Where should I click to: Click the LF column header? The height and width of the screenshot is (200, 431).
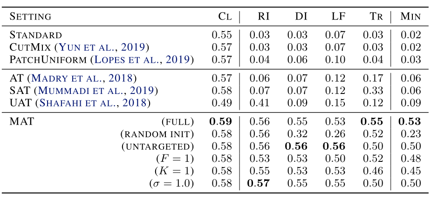click(x=338, y=17)
